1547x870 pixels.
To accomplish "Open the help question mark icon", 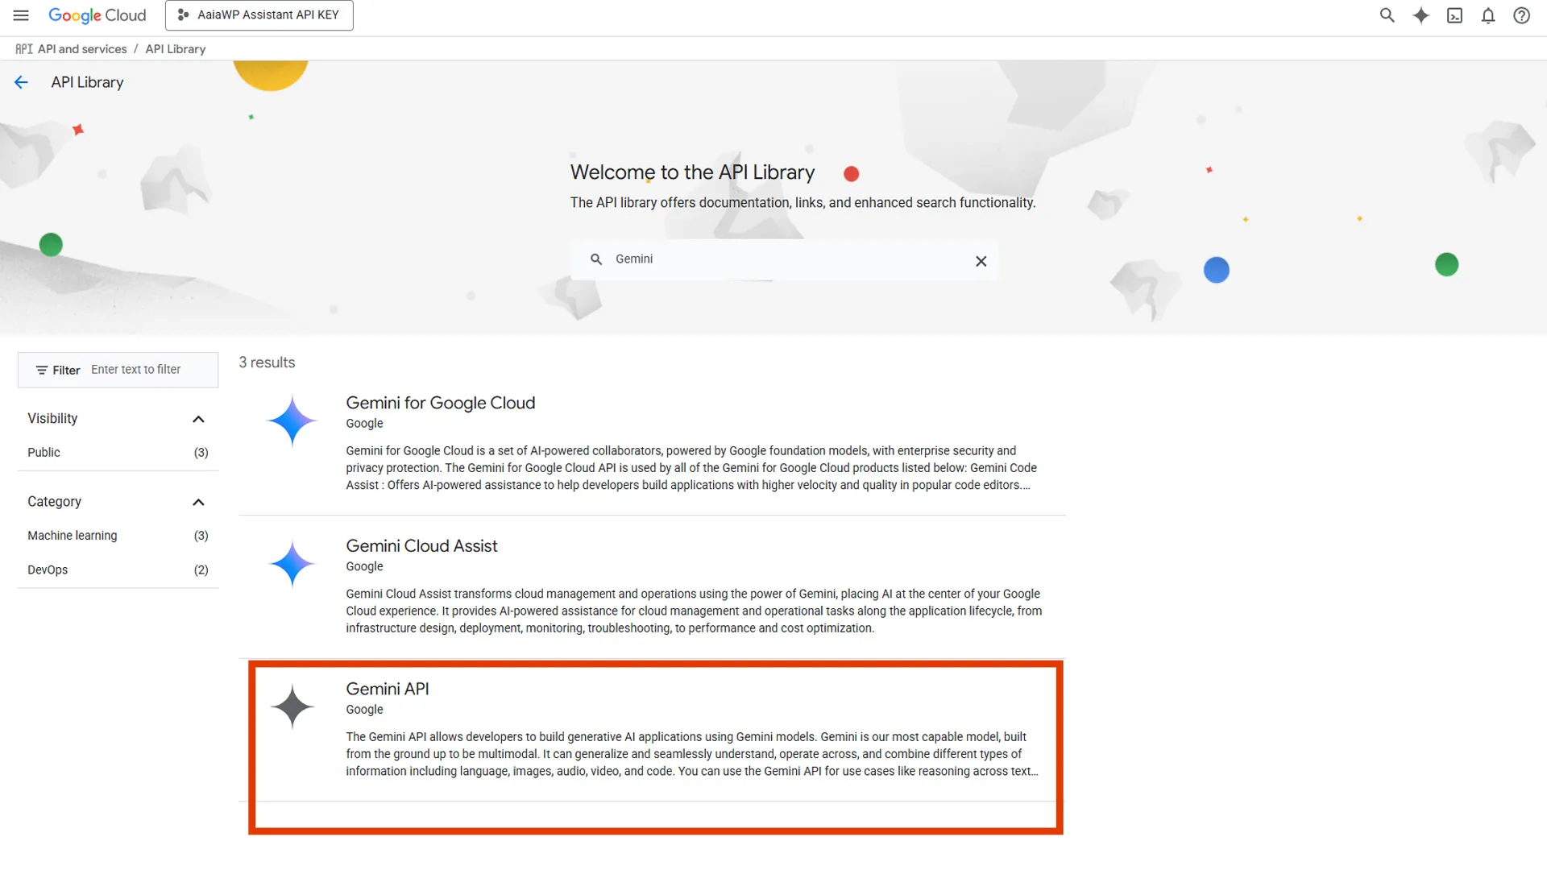I will click(x=1521, y=15).
